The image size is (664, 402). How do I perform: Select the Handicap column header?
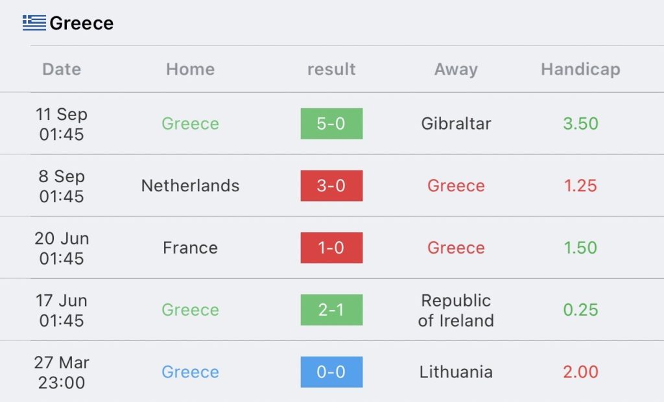tap(580, 69)
